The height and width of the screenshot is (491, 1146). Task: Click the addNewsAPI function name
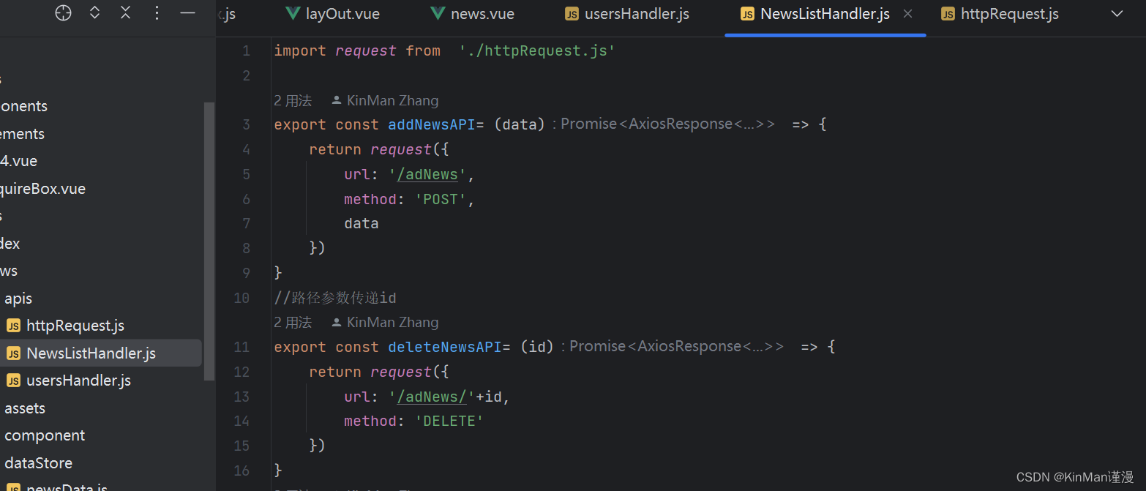click(432, 124)
